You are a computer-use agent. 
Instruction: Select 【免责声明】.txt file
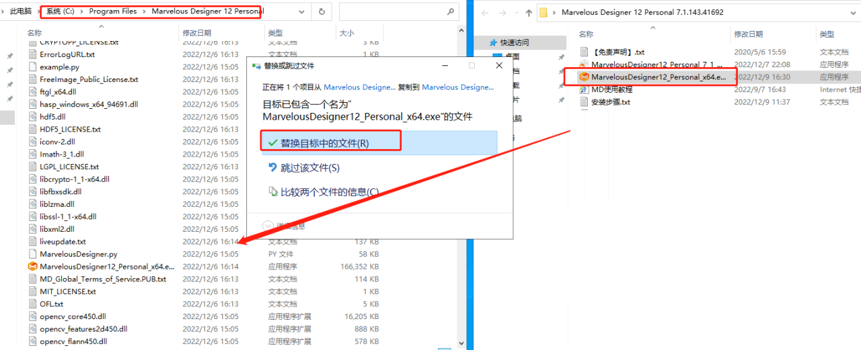[x=618, y=52]
